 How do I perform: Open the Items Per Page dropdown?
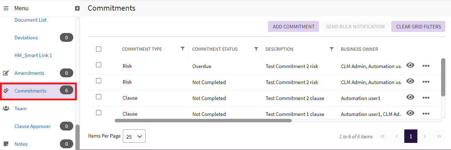(134, 136)
